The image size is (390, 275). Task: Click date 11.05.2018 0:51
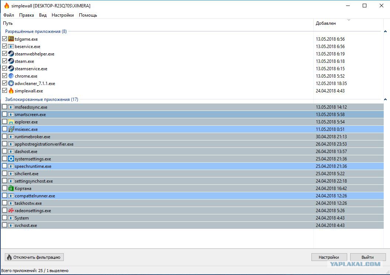pos(330,129)
